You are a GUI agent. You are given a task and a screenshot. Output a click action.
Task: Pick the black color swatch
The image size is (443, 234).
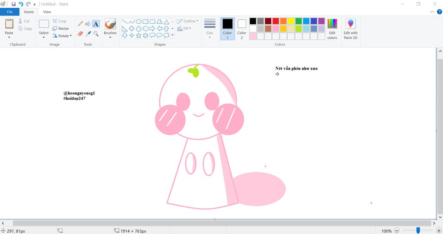[x=253, y=21]
